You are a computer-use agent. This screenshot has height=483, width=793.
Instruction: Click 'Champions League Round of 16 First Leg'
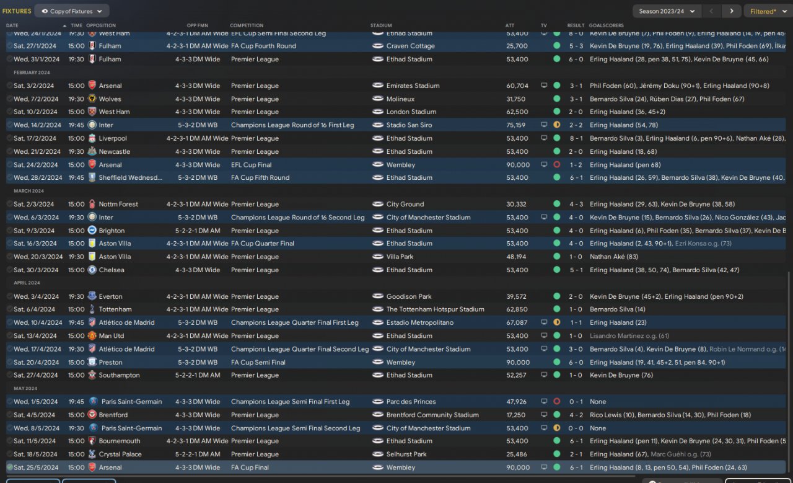click(x=292, y=125)
